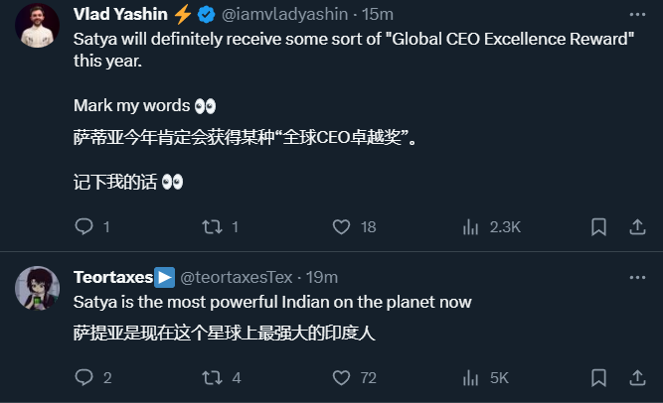Screen dimensions: 663x403
Task: Bookmark Teortaxes' tweet
Action: click(x=598, y=377)
